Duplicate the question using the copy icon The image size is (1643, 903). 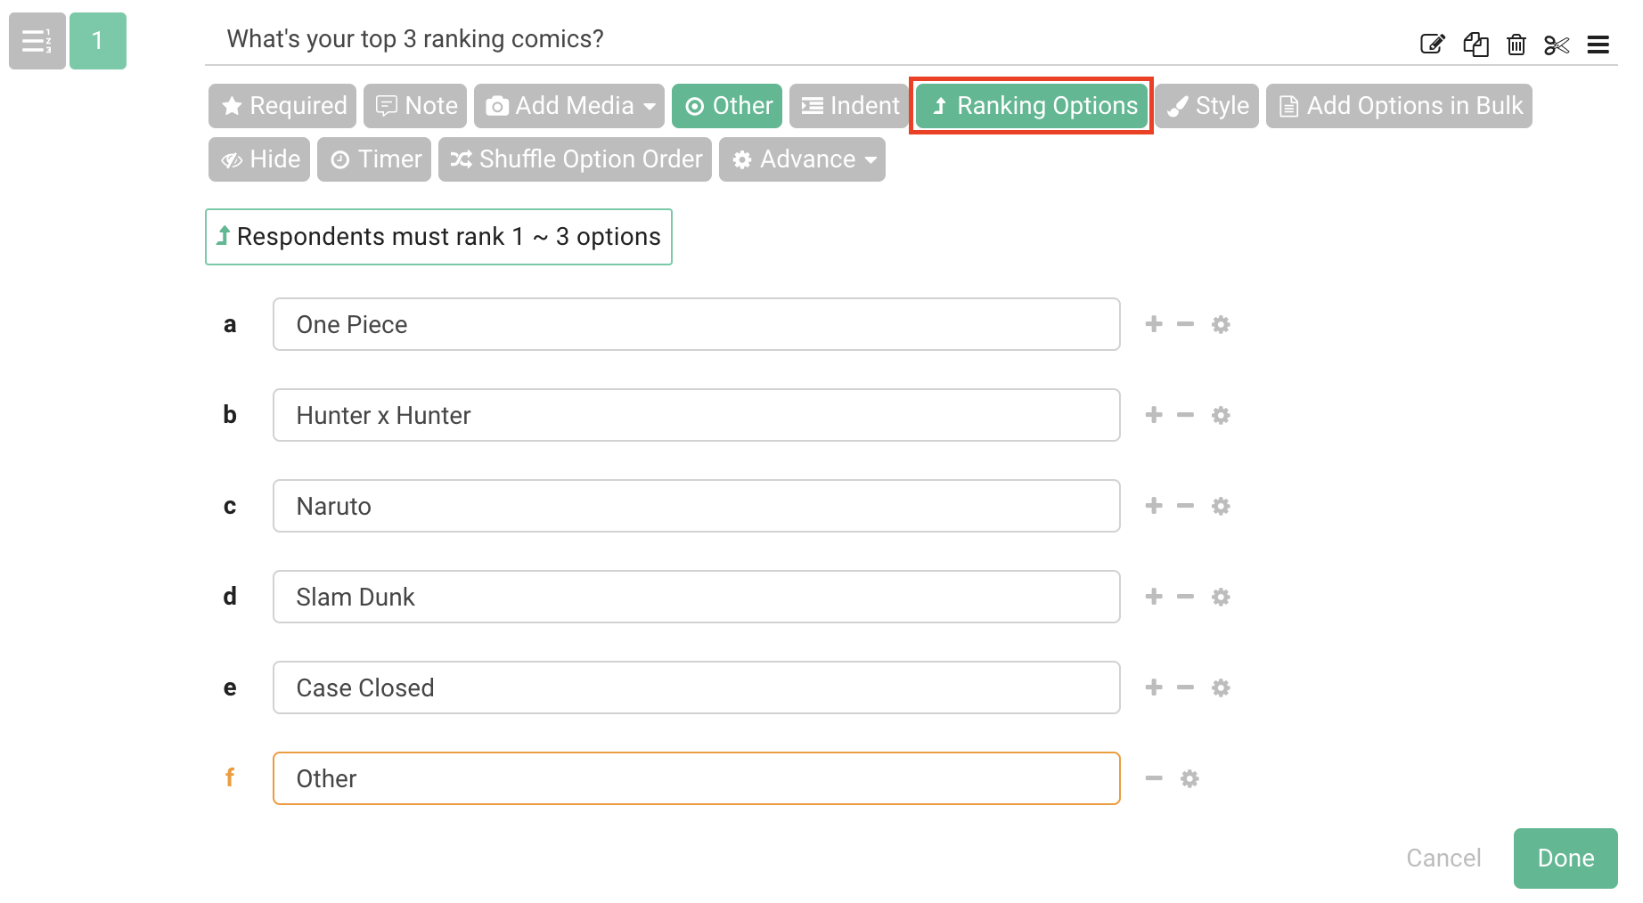(1475, 44)
